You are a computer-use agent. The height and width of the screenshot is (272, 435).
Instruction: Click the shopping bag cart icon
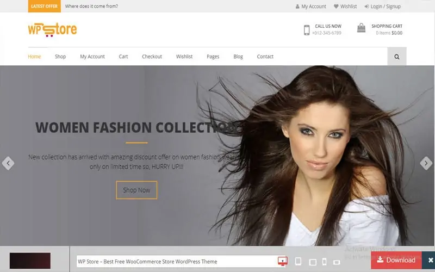point(361,28)
